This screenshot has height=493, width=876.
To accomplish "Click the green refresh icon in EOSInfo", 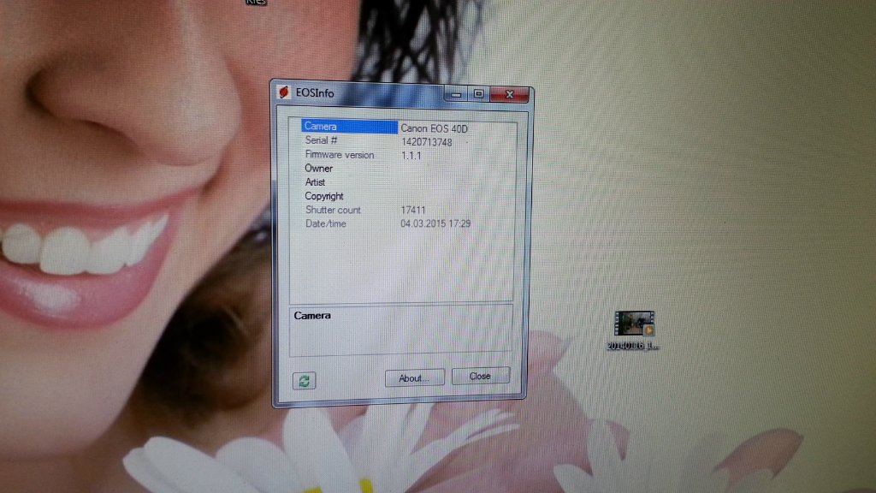I will (x=304, y=381).
